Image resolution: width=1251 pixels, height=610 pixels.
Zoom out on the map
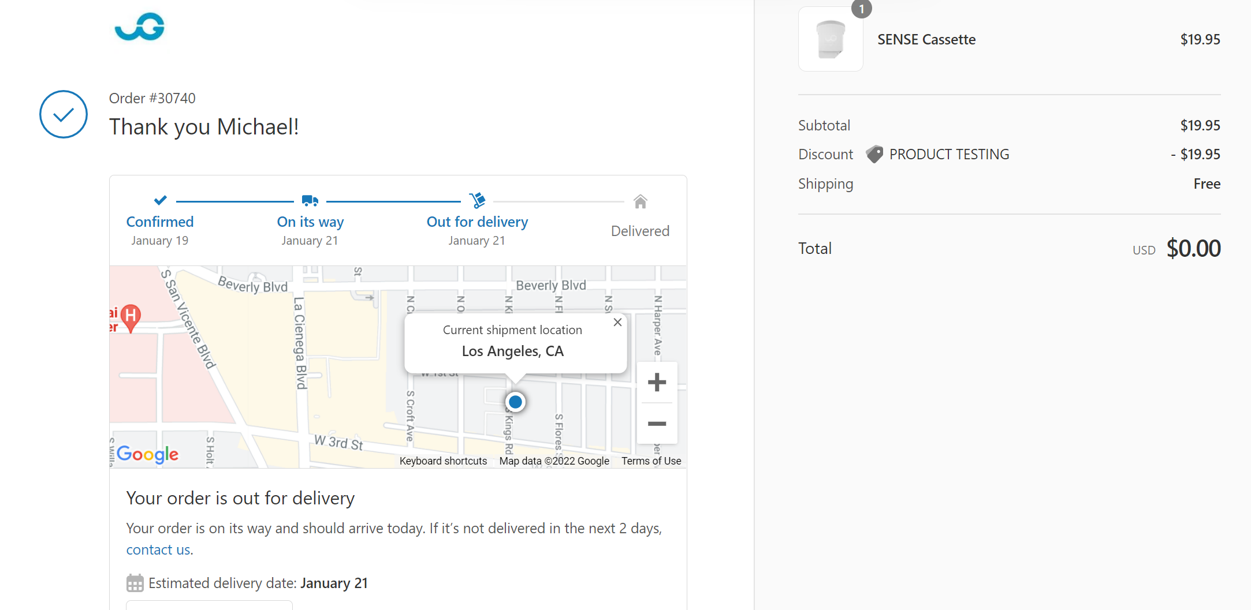click(657, 424)
